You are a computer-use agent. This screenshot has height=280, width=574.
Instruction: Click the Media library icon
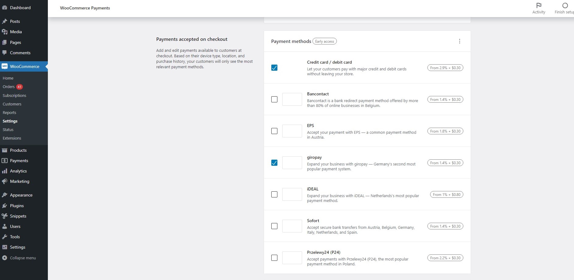pos(5,32)
